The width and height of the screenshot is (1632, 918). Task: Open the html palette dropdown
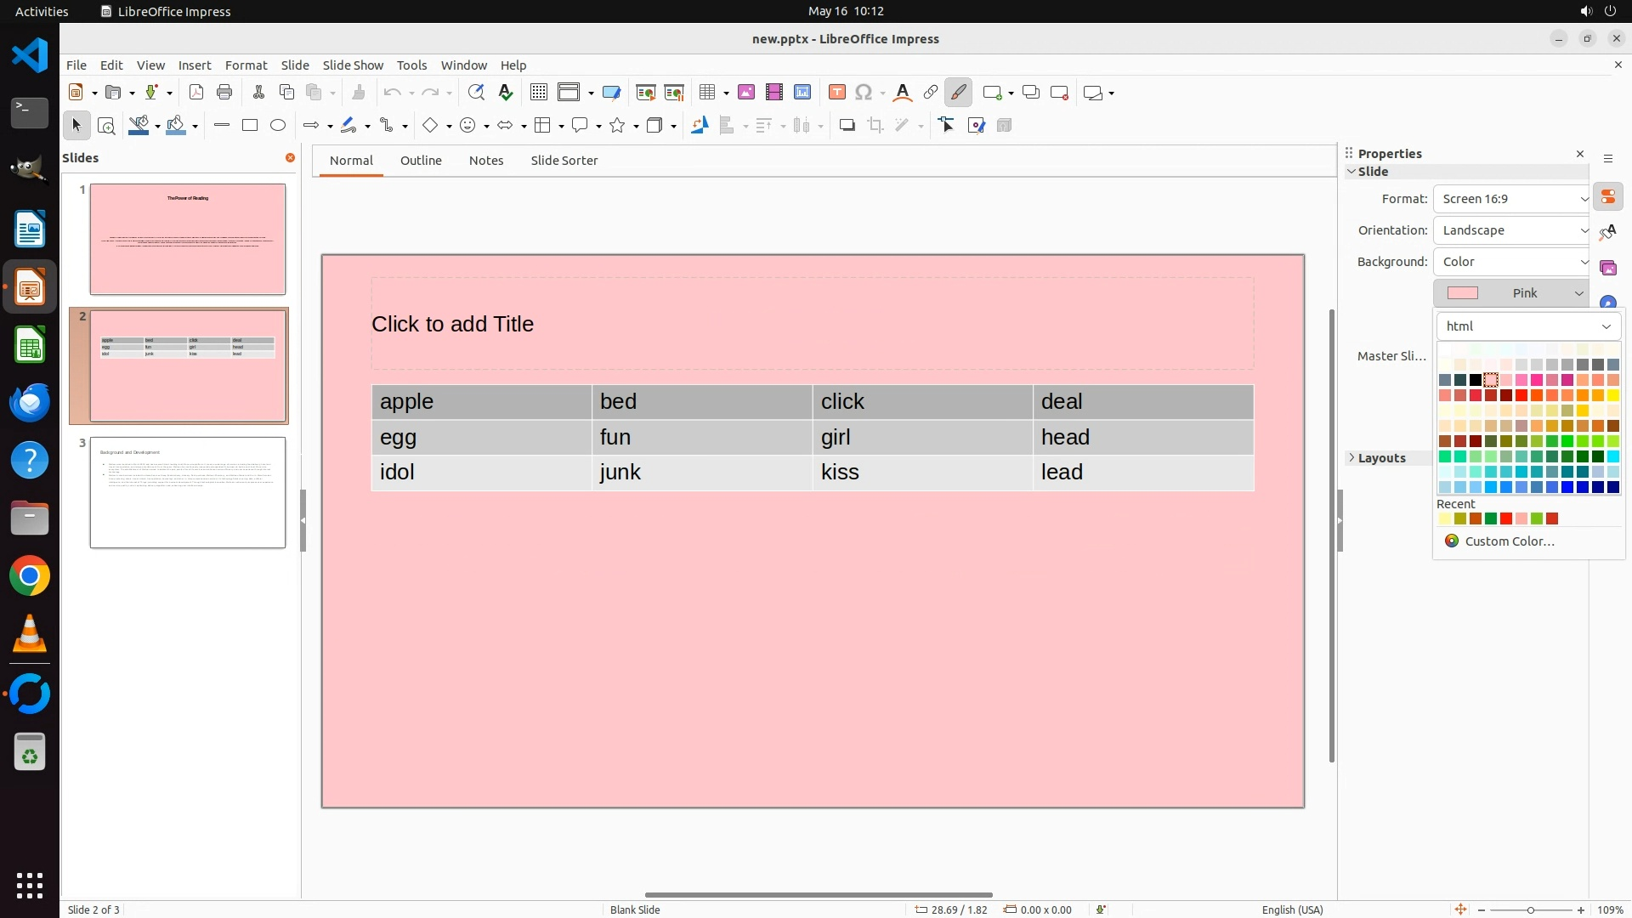pos(1528,326)
